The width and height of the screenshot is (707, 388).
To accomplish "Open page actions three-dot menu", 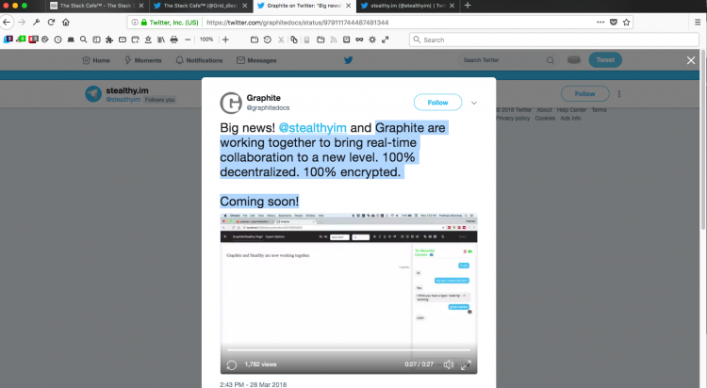I will (x=600, y=22).
